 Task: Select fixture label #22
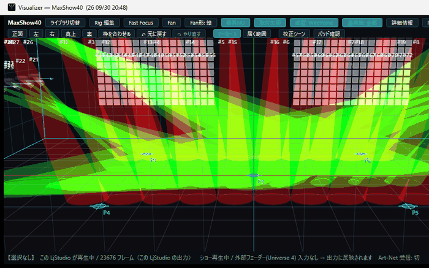point(20,61)
